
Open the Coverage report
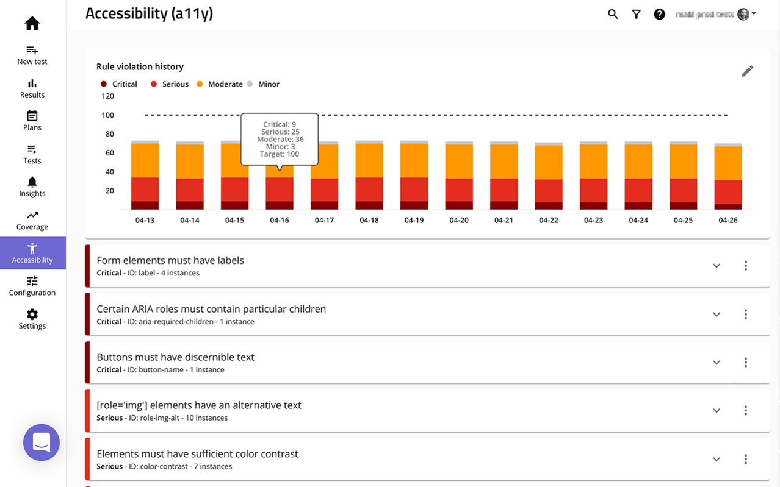[x=32, y=221]
